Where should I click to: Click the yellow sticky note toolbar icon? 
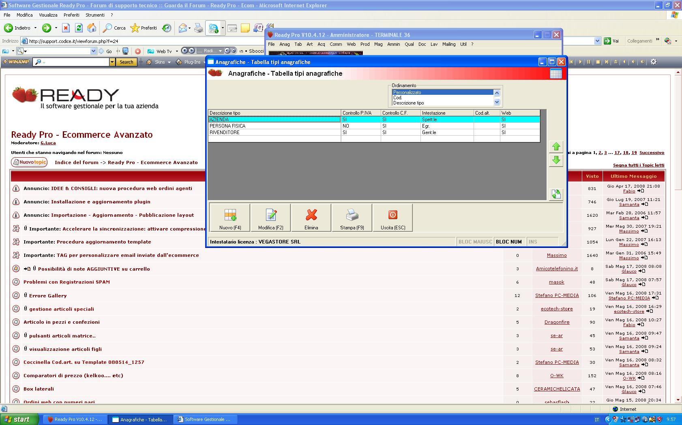[245, 28]
